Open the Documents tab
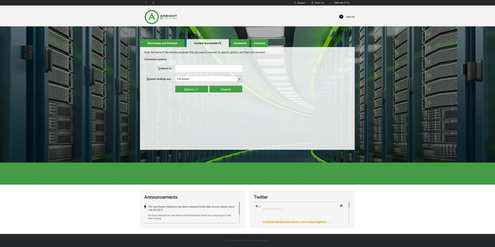Screen dimensions: 495x247 point(240,43)
